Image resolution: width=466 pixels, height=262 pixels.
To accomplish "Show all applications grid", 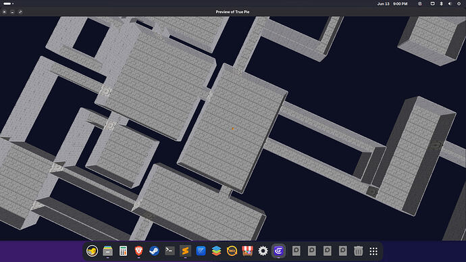I will point(373,251).
